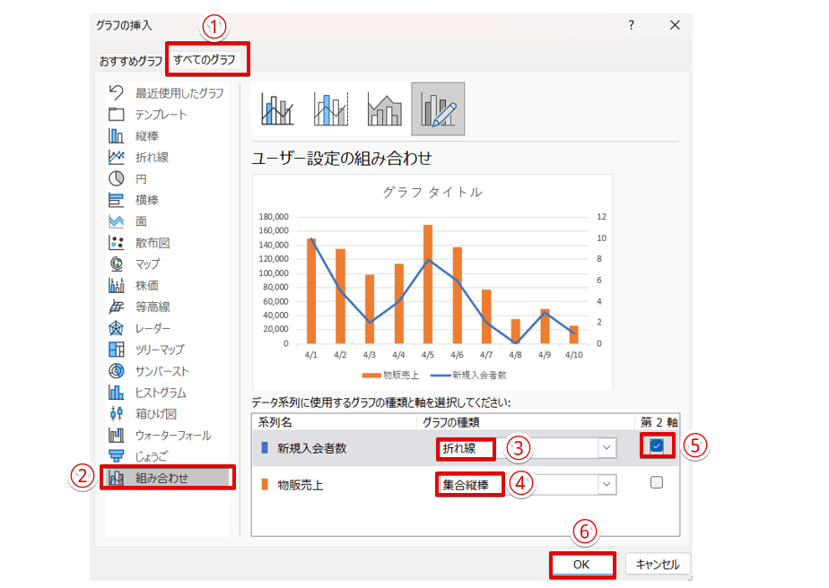Image resolution: width=829 pixels, height=588 pixels.
Task: Open chart type dropdown for 新規入会者数
Action: [607, 447]
